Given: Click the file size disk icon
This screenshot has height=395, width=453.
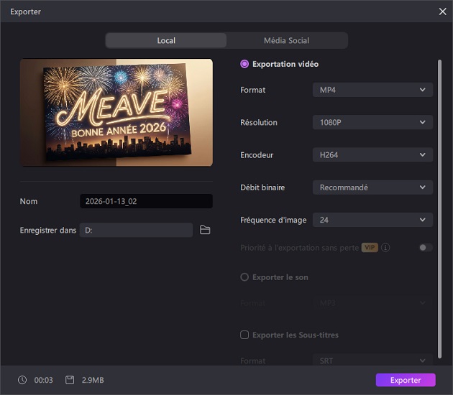Looking at the screenshot, I should 70,380.
